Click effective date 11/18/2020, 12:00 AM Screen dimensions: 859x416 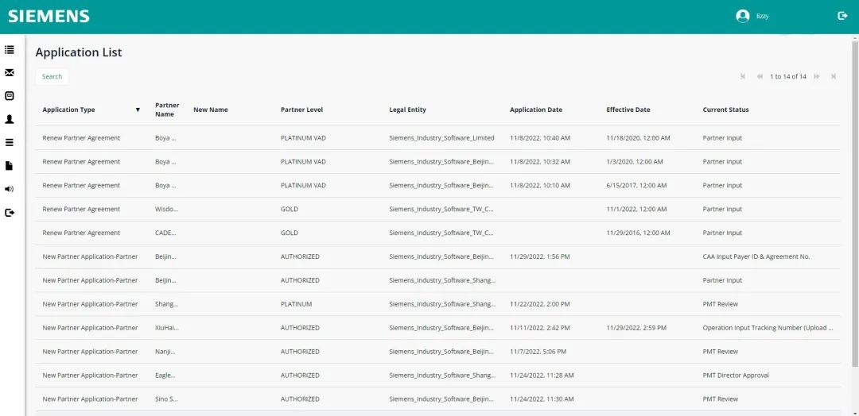(x=638, y=138)
